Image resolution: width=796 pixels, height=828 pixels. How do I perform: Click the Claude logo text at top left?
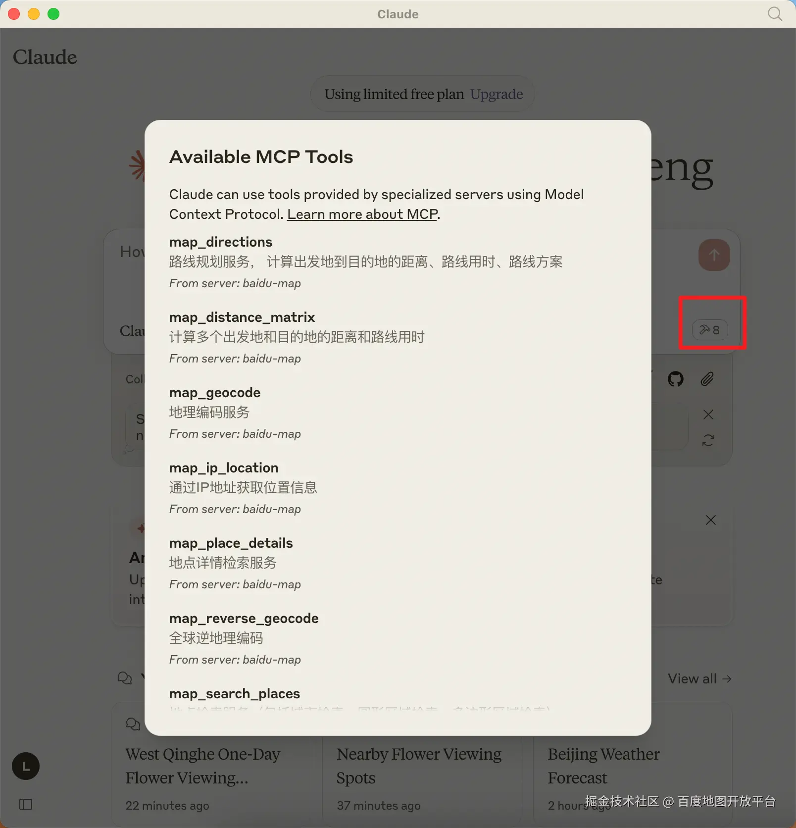[x=45, y=57]
